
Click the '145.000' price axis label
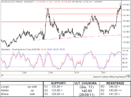coord(126,5)
